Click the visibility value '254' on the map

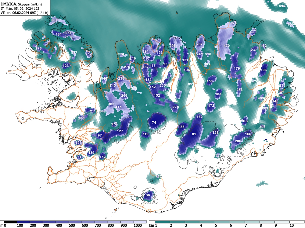pos(68,33)
